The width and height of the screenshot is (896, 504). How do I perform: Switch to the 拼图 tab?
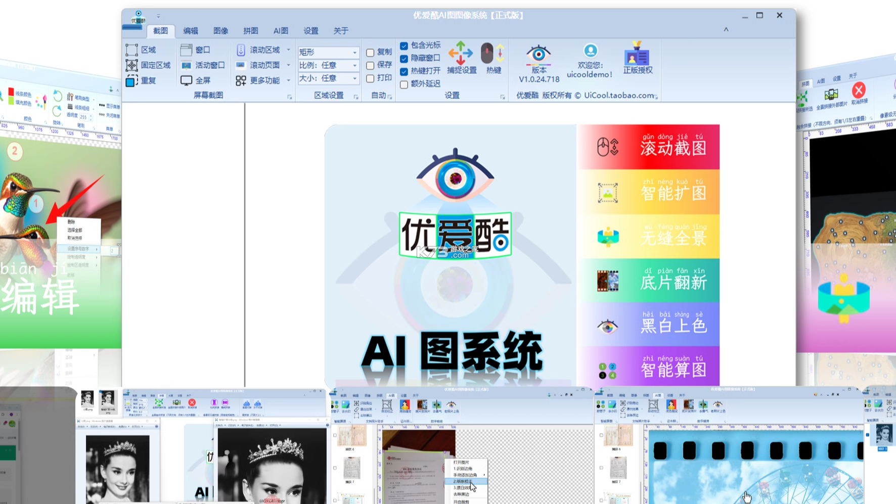click(250, 31)
